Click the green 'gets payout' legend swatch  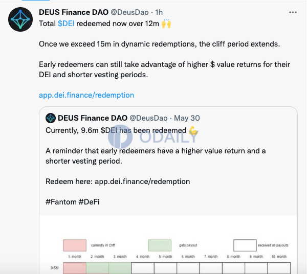coord(160,245)
